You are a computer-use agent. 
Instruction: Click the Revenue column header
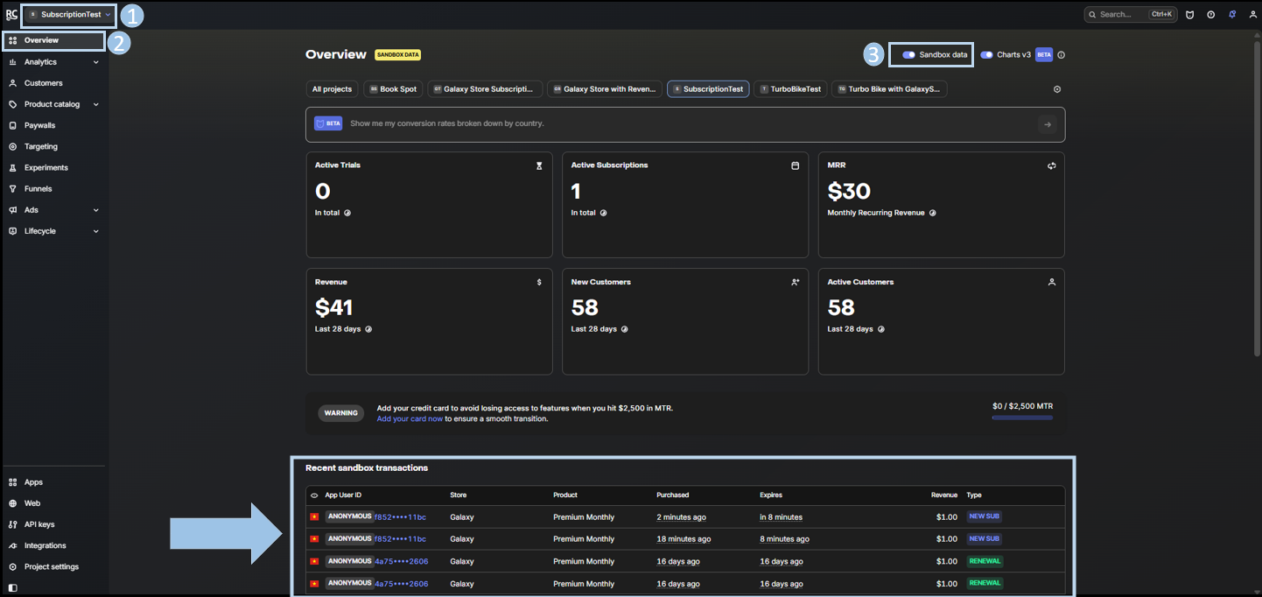(944, 495)
